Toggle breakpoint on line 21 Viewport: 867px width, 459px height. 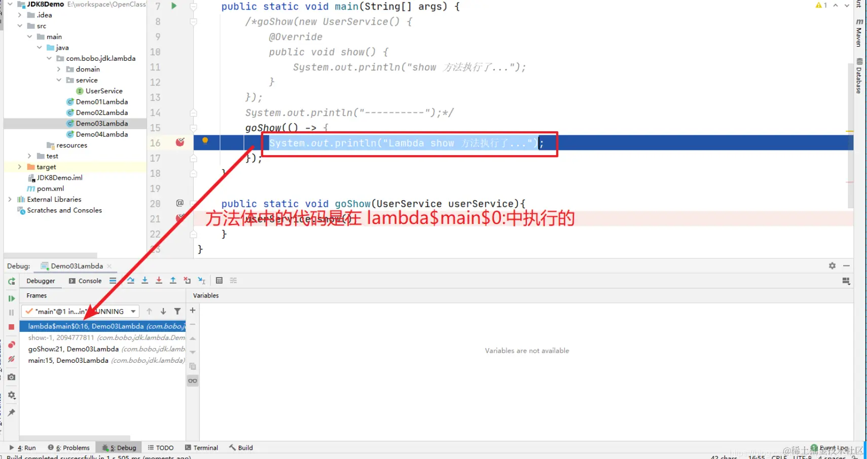click(180, 218)
